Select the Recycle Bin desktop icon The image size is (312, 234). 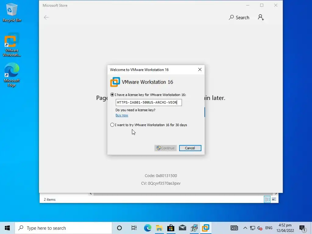click(12, 12)
